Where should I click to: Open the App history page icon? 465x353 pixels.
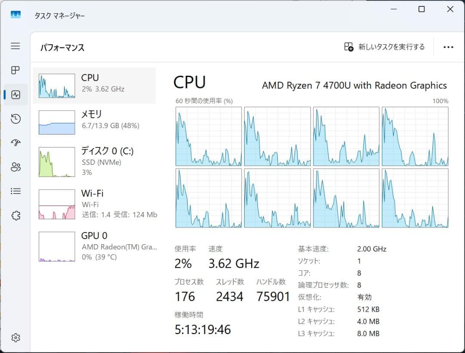coord(15,119)
